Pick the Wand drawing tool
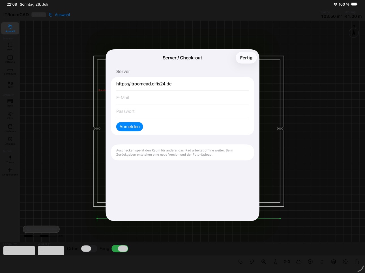 (10, 46)
